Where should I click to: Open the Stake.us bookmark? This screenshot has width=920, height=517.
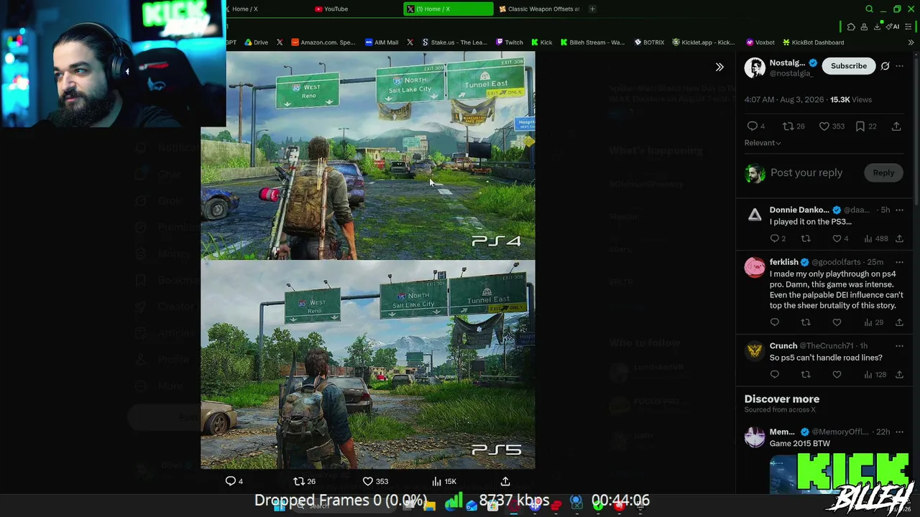coord(454,42)
